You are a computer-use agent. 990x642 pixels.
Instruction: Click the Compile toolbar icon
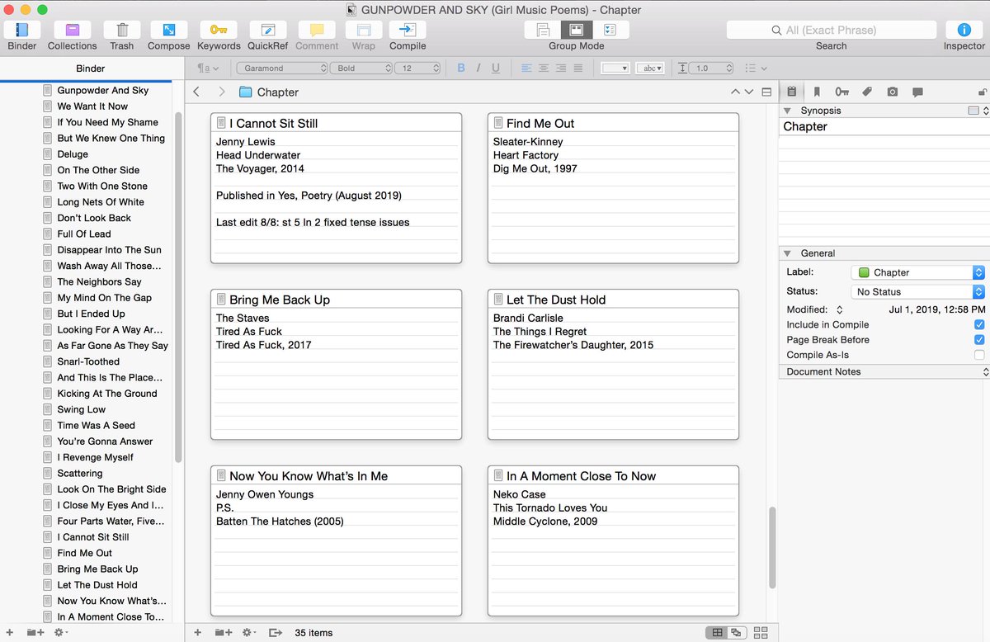[408, 31]
